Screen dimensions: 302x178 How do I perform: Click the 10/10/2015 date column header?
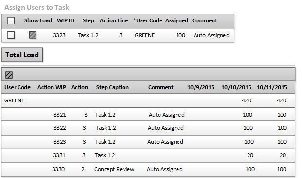[236, 87]
